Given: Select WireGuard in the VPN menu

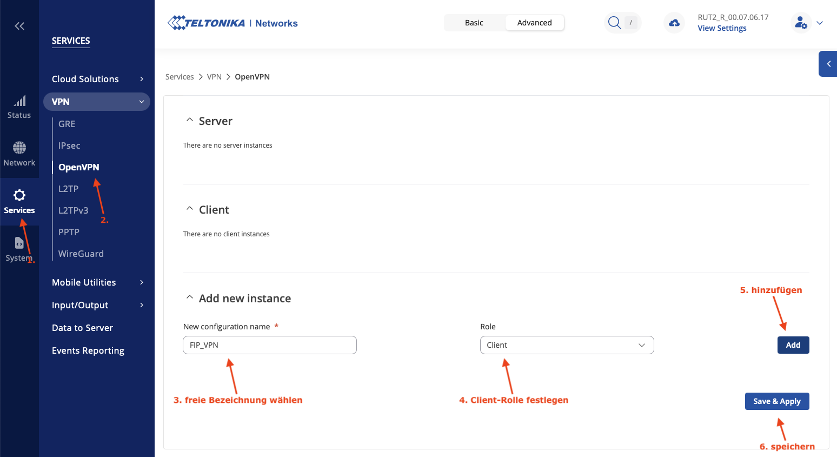Looking at the screenshot, I should pyautogui.click(x=81, y=254).
